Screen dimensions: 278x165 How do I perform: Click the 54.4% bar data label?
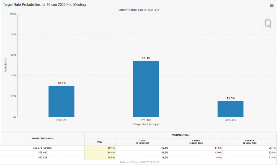point(146,58)
